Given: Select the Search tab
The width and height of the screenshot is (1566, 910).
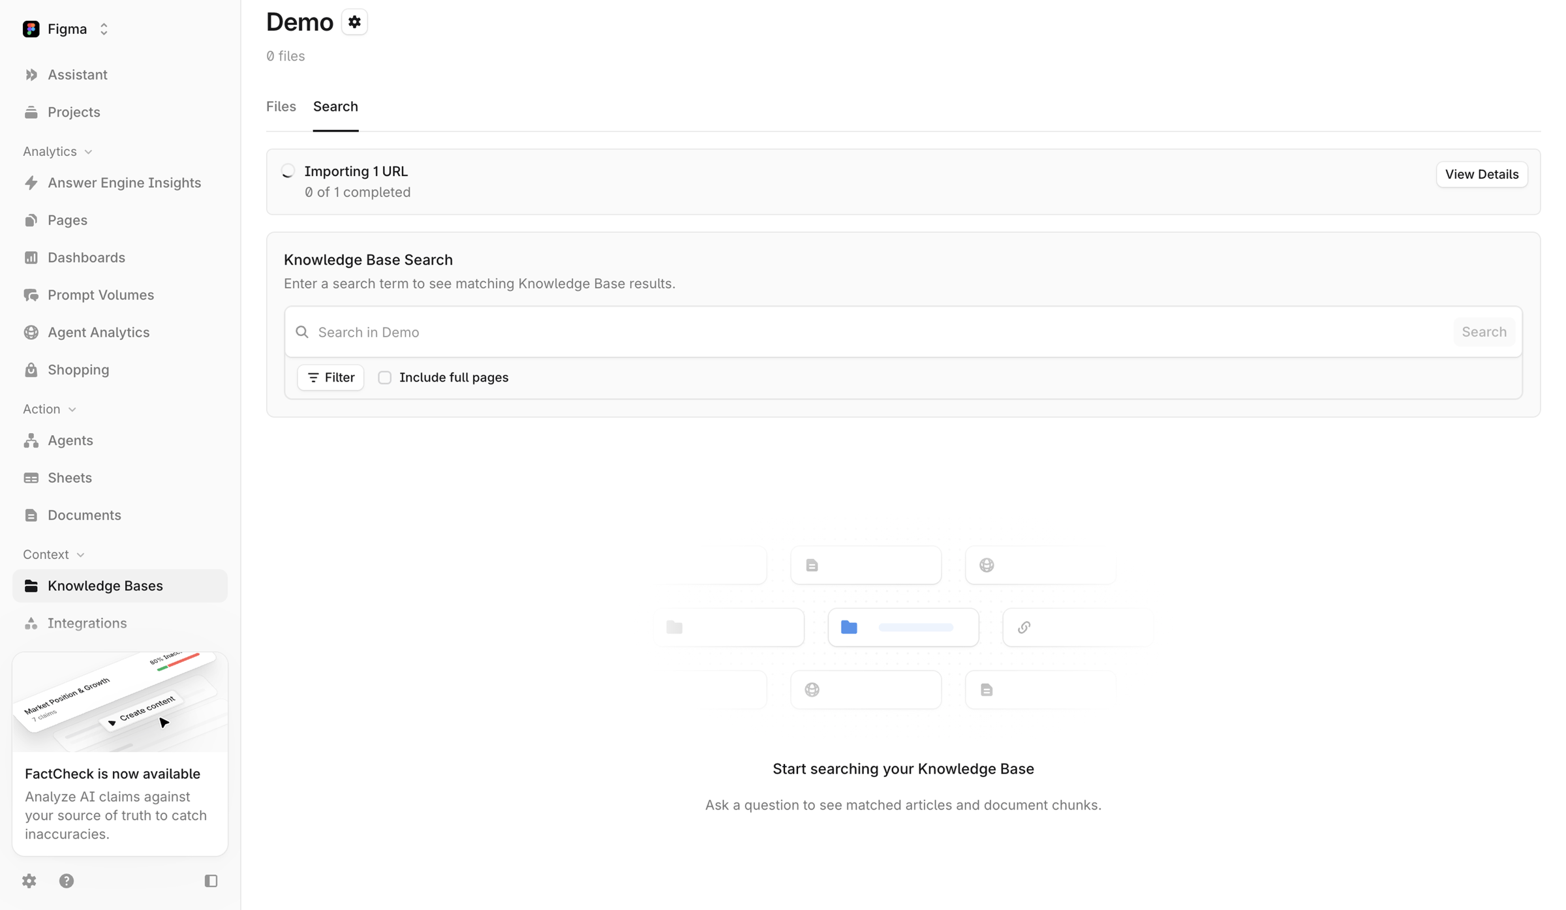Looking at the screenshot, I should tap(335, 106).
